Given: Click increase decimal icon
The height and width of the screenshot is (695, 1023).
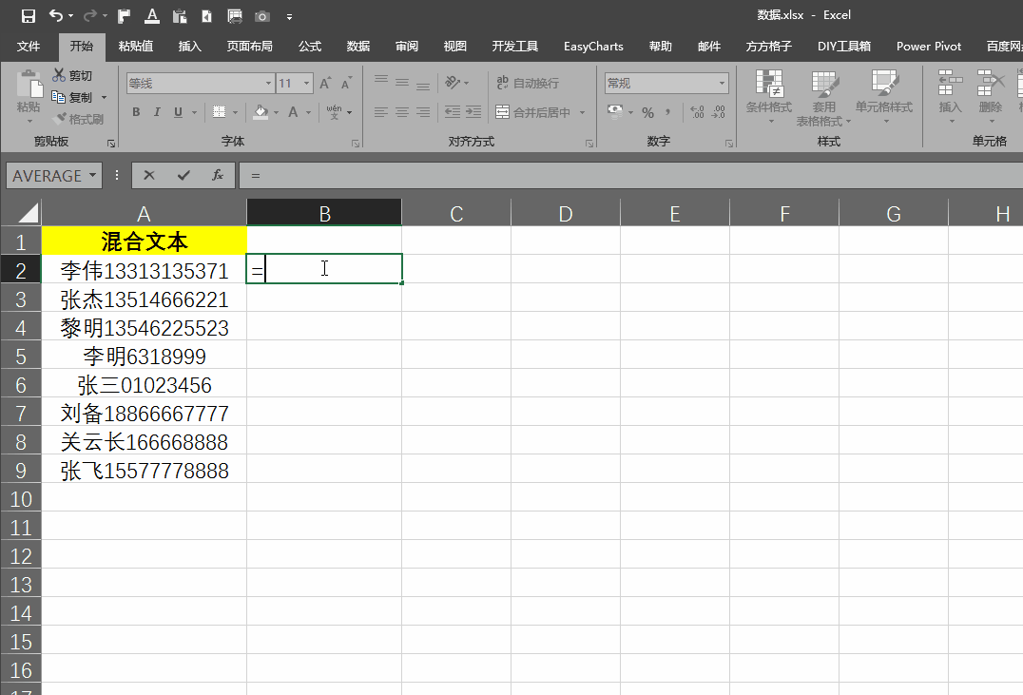Looking at the screenshot, I should tap(697, 112).
